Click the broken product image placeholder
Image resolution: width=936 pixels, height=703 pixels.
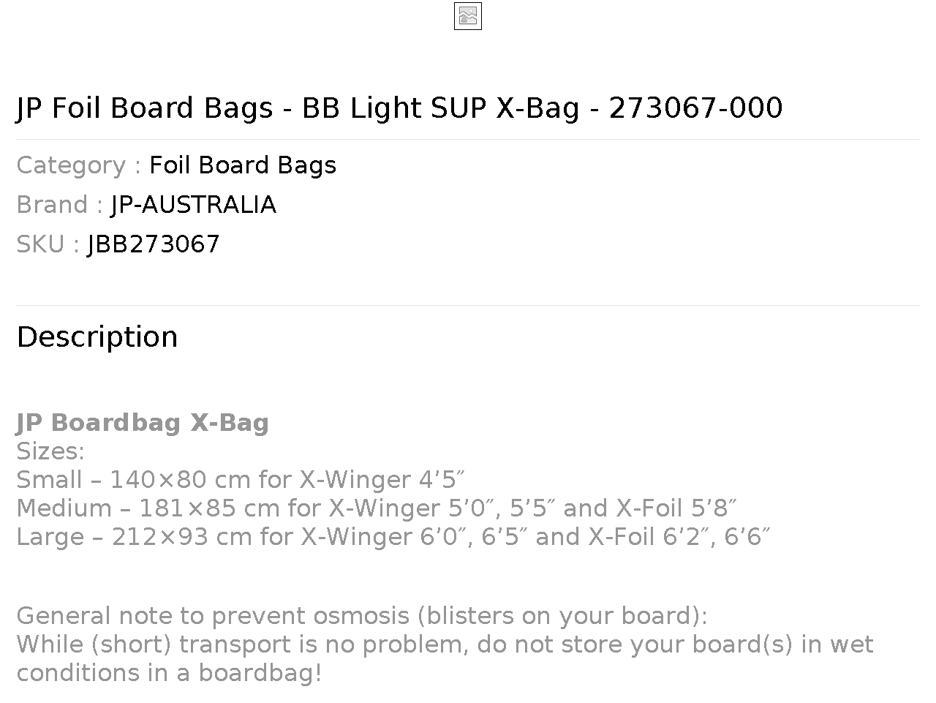pyautogui.click(x=468, y=16)
